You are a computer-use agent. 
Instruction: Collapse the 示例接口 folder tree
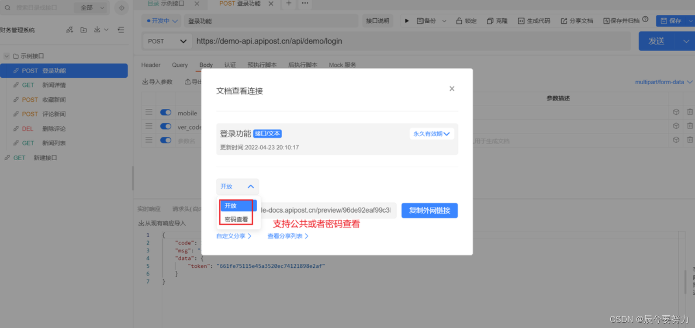pos(7,56)
